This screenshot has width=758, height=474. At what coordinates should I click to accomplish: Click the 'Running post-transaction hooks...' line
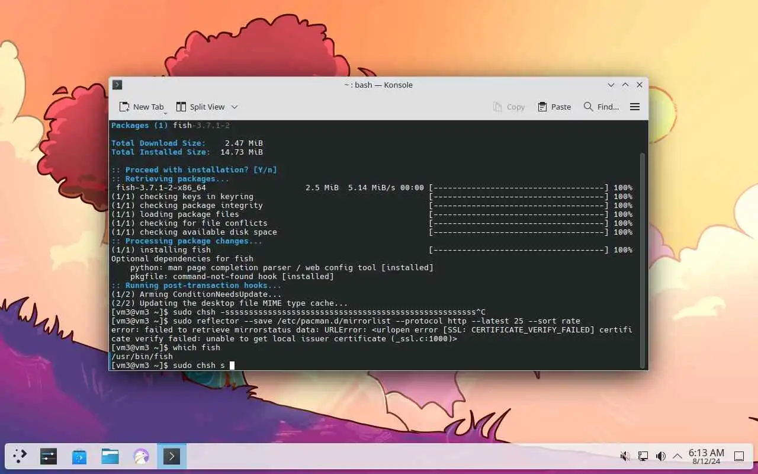(197, 286)
